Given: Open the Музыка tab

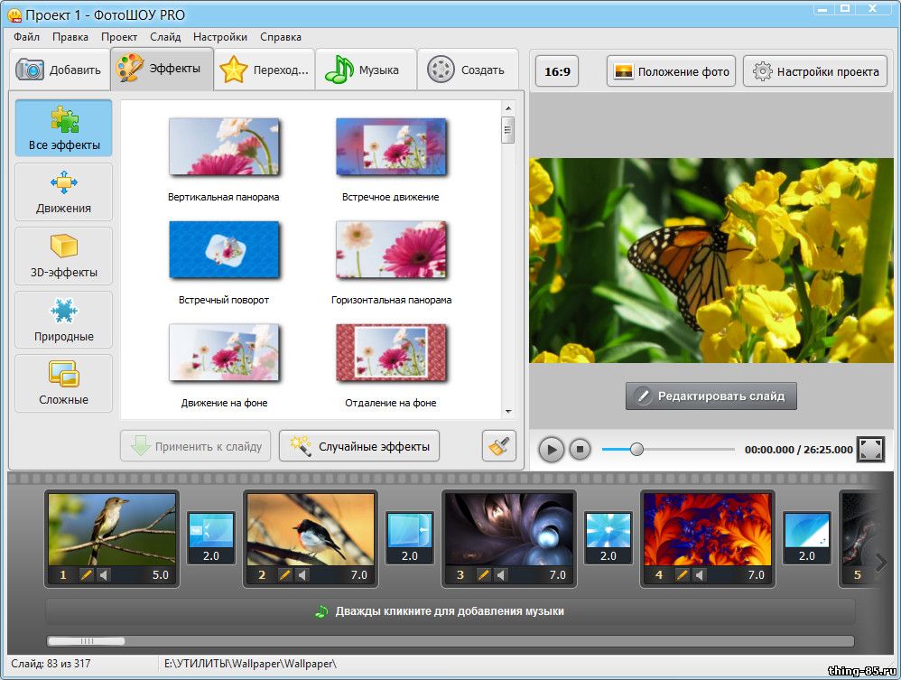Looking at the screenshot, I should (x=366, y=70).
